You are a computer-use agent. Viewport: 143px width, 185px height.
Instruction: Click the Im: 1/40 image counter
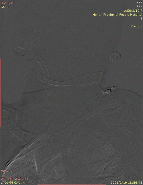click(x=7, y=3)
